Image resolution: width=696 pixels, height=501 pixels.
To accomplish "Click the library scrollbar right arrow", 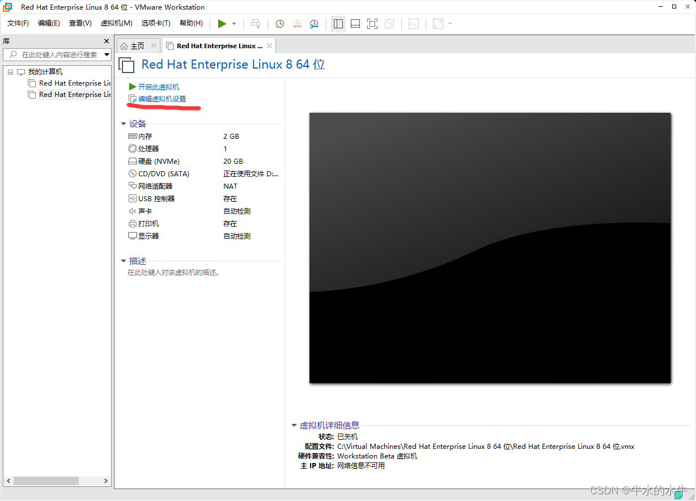I will [105, 481].
